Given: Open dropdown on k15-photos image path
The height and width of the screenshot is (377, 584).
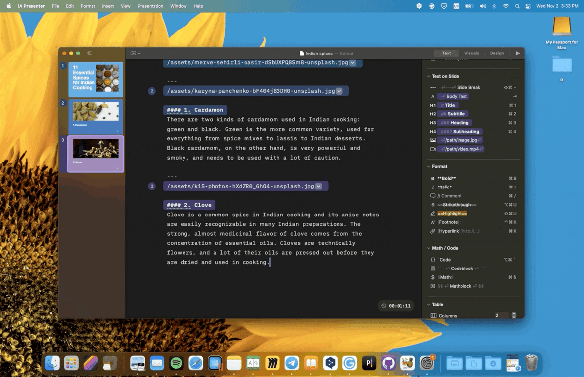Looking at the screenshot, I should [318, 186].
